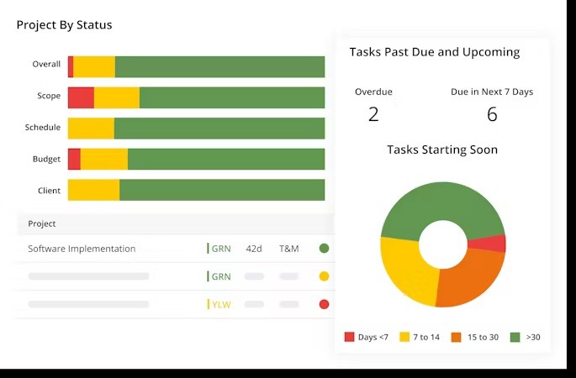Click the YLW status tag

(219, 304)
